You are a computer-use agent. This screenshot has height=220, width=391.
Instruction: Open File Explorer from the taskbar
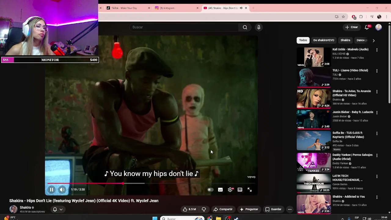tap(218, 218)
